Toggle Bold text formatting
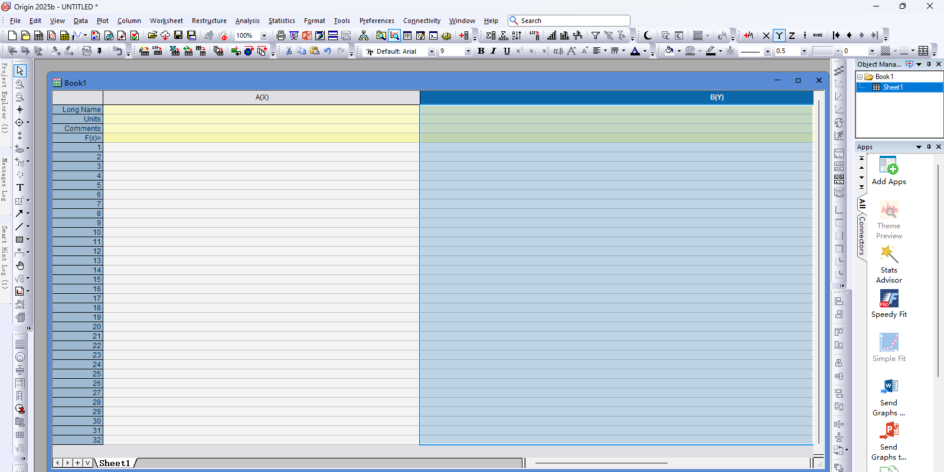This screenshot has width=944, height=472. click(x=481, y=51)
